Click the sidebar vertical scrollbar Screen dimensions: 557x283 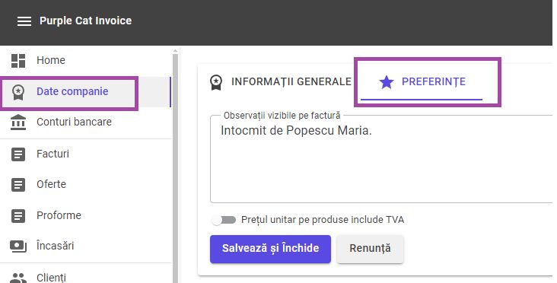coord(175,166)
